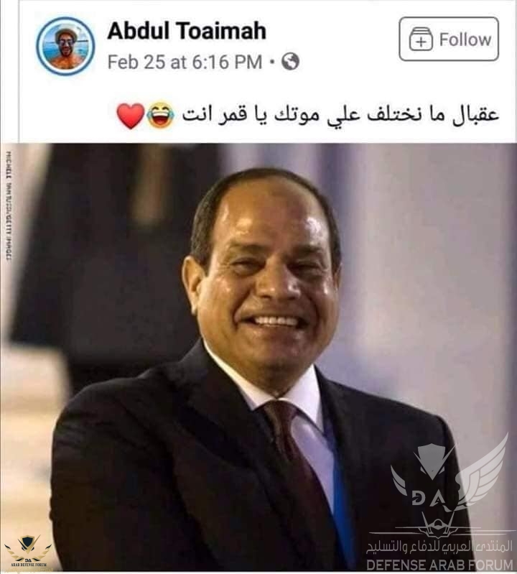Viewport: 517px width, 574px height.
Task: Follow Abdul Toaimah with the Follow button
Action: click(x=449, y=39)
